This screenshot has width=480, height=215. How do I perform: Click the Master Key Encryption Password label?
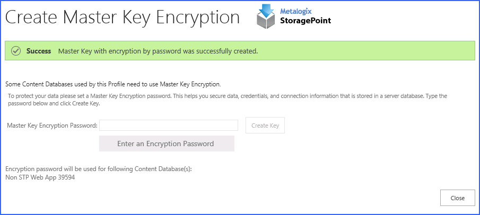52,126
